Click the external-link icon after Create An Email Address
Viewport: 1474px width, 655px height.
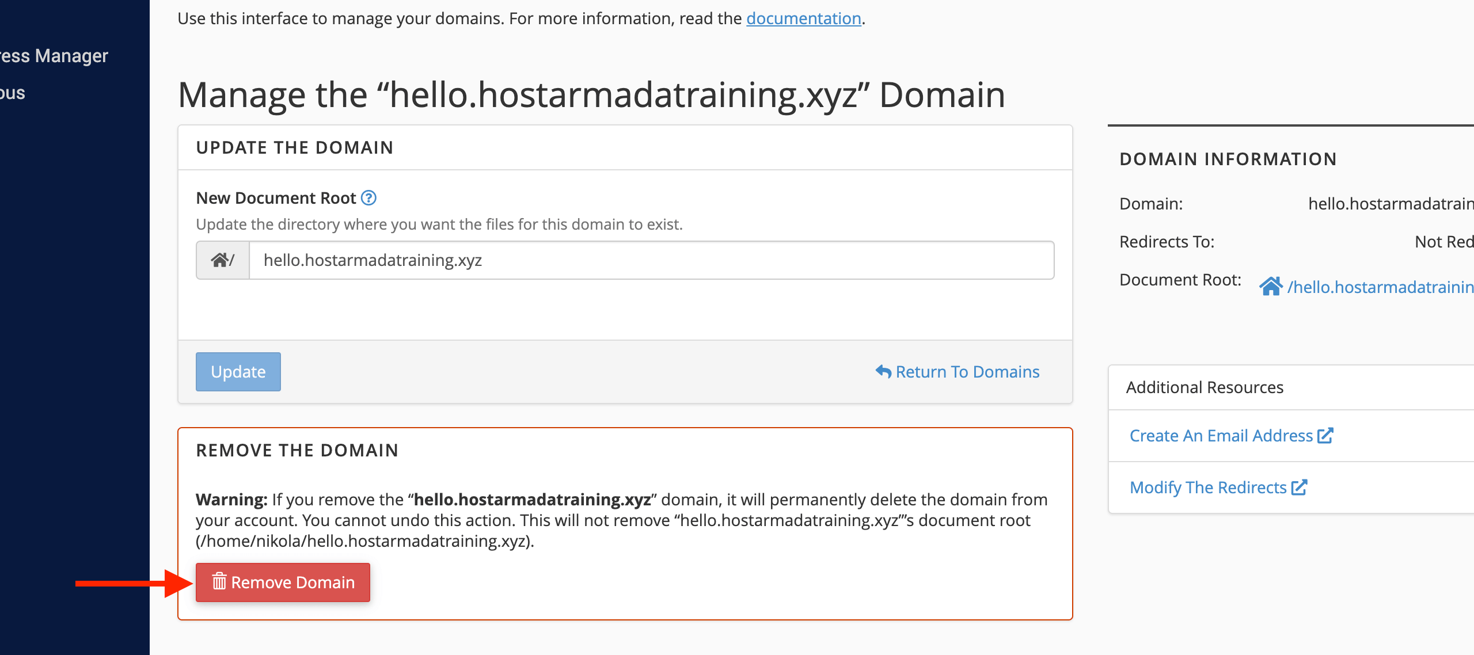pyautogui.click(x=1325, y=435)
